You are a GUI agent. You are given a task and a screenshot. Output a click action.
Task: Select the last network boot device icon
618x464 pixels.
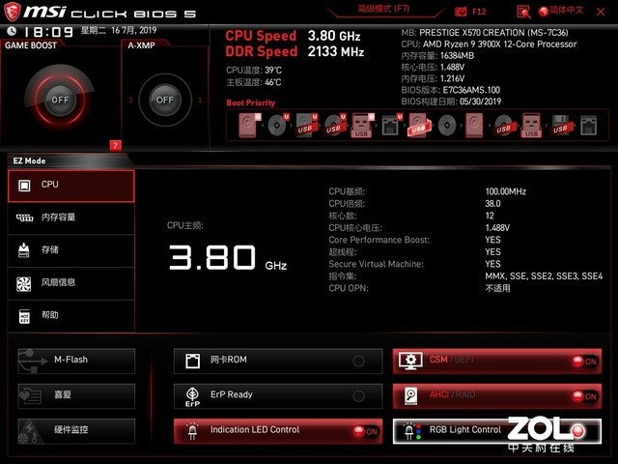[588, 126]
